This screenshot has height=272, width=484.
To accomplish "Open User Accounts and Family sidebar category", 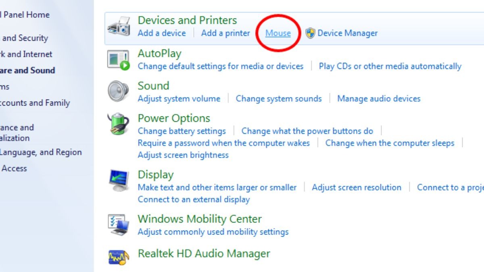I will [x=35, y=103].
